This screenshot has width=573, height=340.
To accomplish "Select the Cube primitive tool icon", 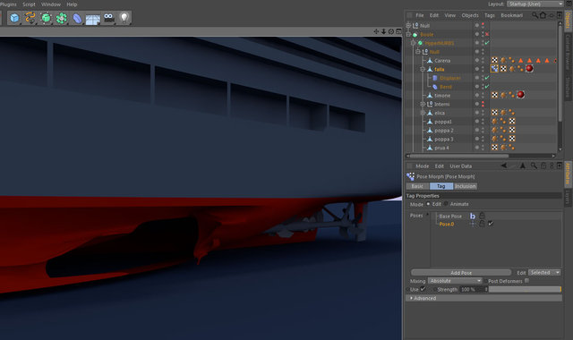I will pos(14,18).
